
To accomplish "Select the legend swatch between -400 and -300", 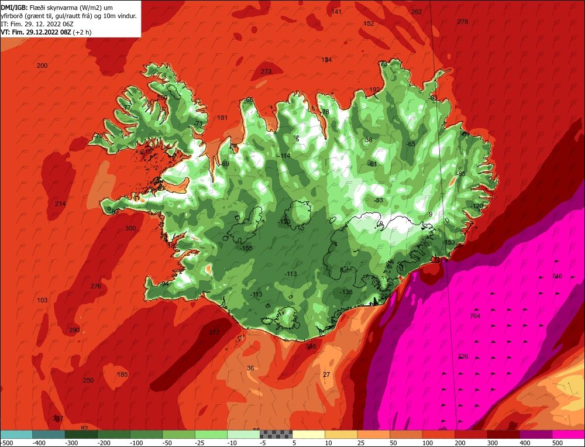I will (x=49, y=434).
